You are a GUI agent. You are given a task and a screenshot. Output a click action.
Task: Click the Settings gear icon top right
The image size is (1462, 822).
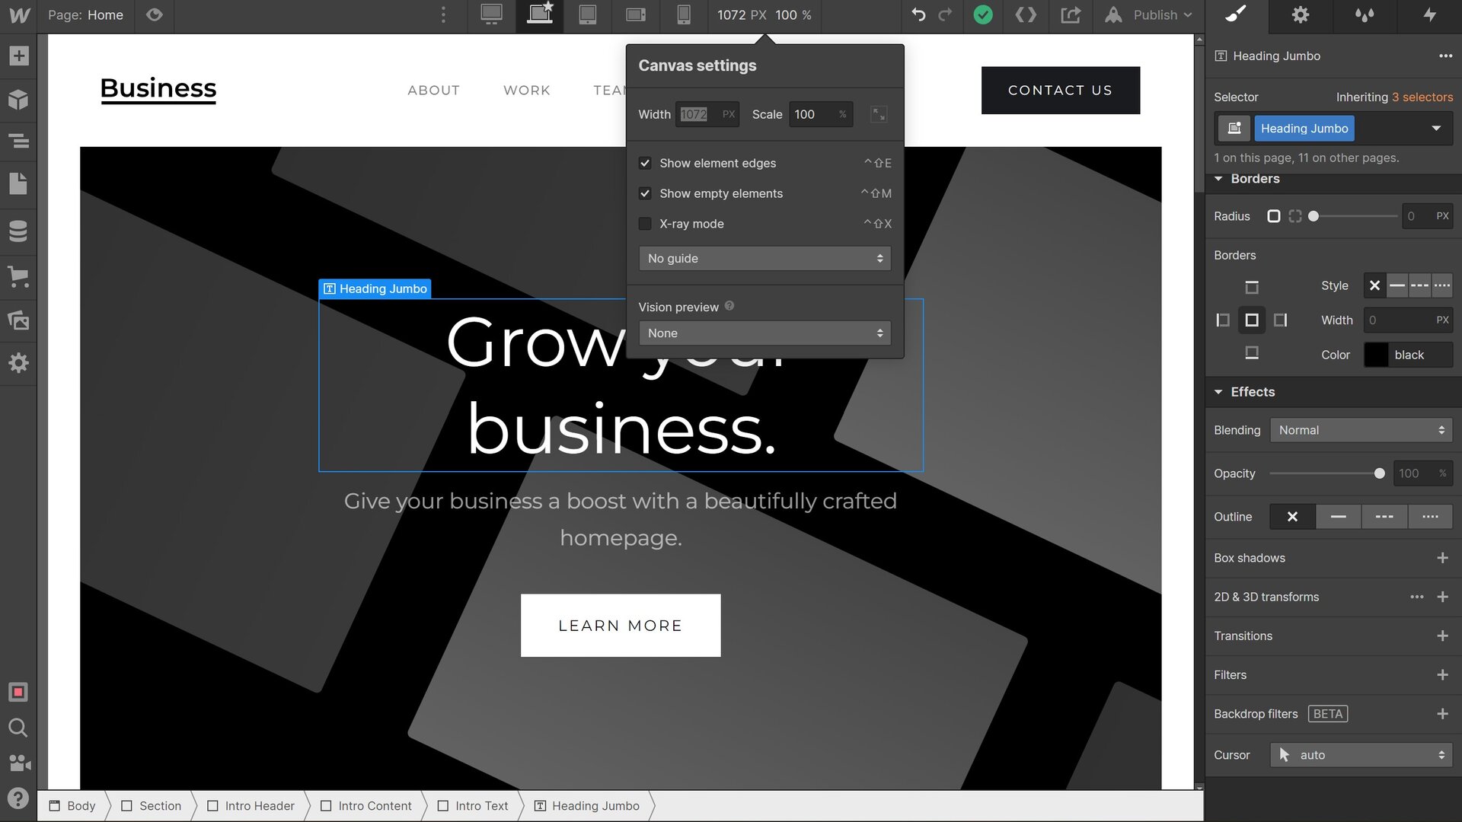(x=1299, y=15)
